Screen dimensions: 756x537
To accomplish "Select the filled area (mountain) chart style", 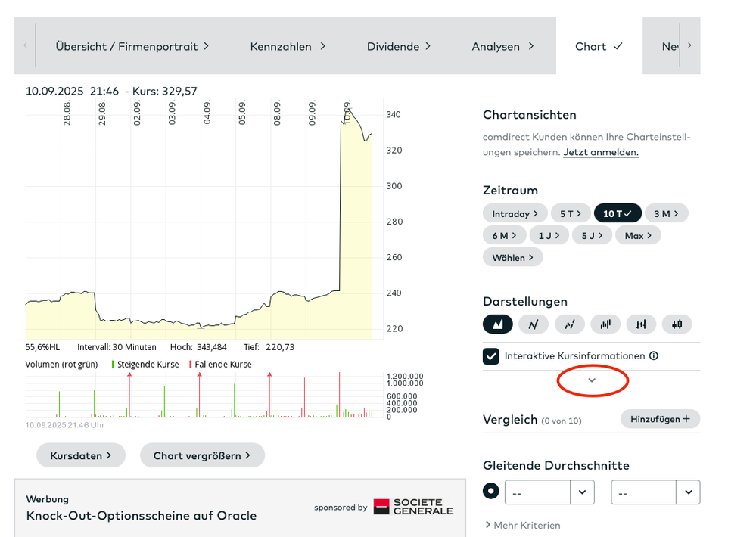I will point(498,324).
